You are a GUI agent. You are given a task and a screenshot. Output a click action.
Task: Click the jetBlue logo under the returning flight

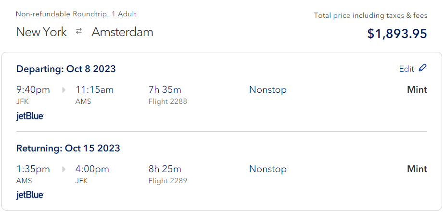click(x=30, y=195)
